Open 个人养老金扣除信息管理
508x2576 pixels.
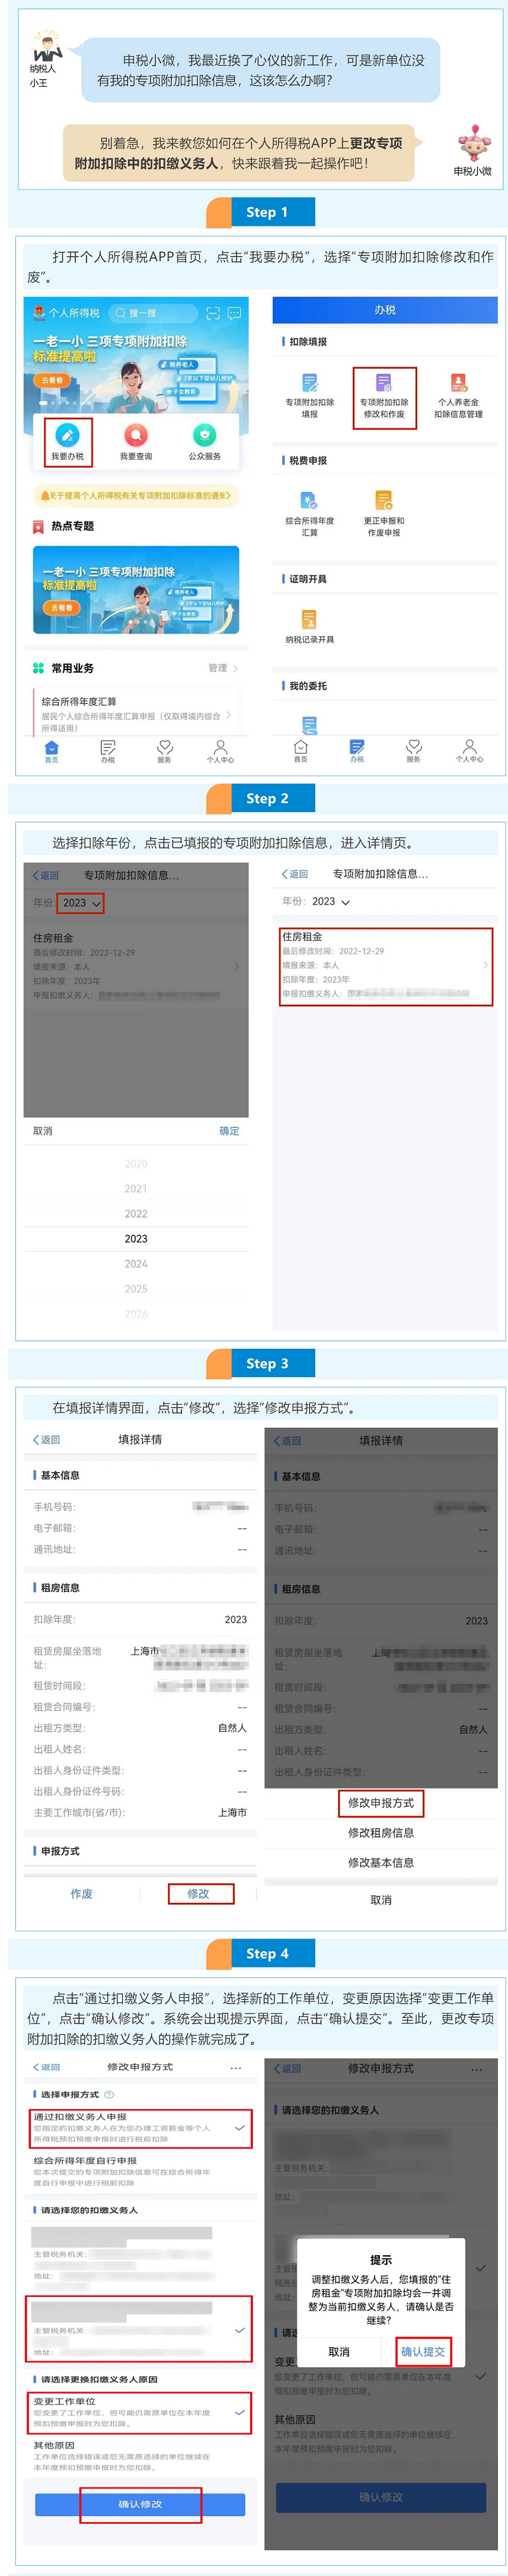point(458,383)
